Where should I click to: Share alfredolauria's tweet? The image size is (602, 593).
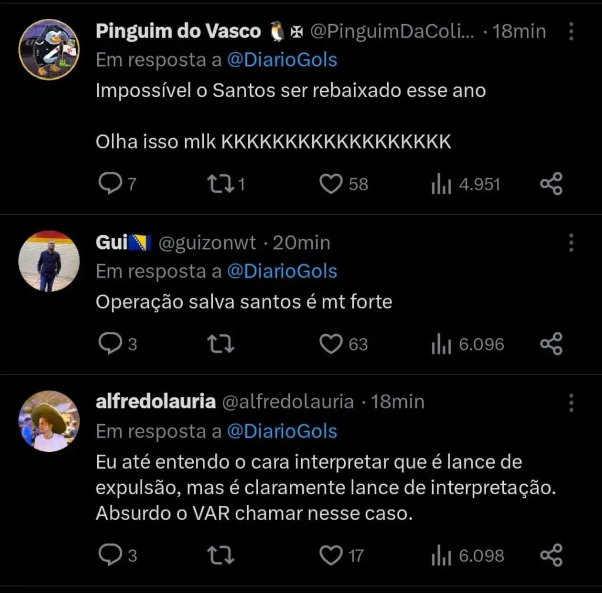(551, 555)
